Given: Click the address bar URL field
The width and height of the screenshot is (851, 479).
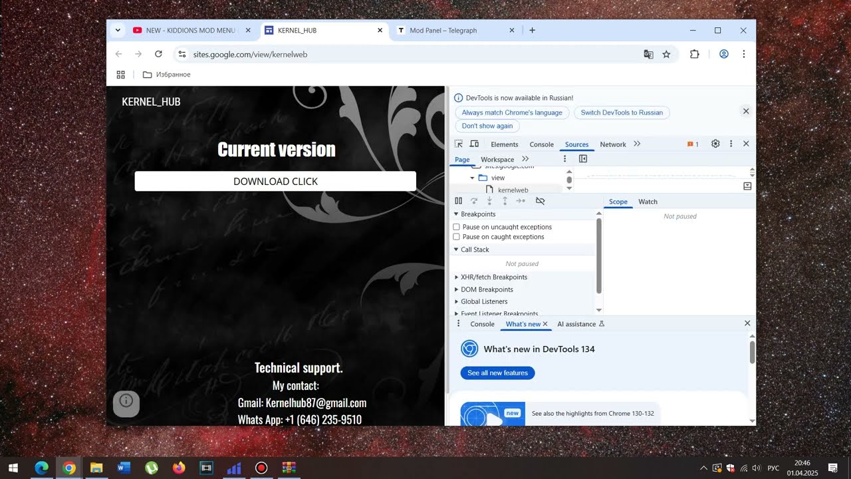Looking at the screenshot, I should [412, 54].
